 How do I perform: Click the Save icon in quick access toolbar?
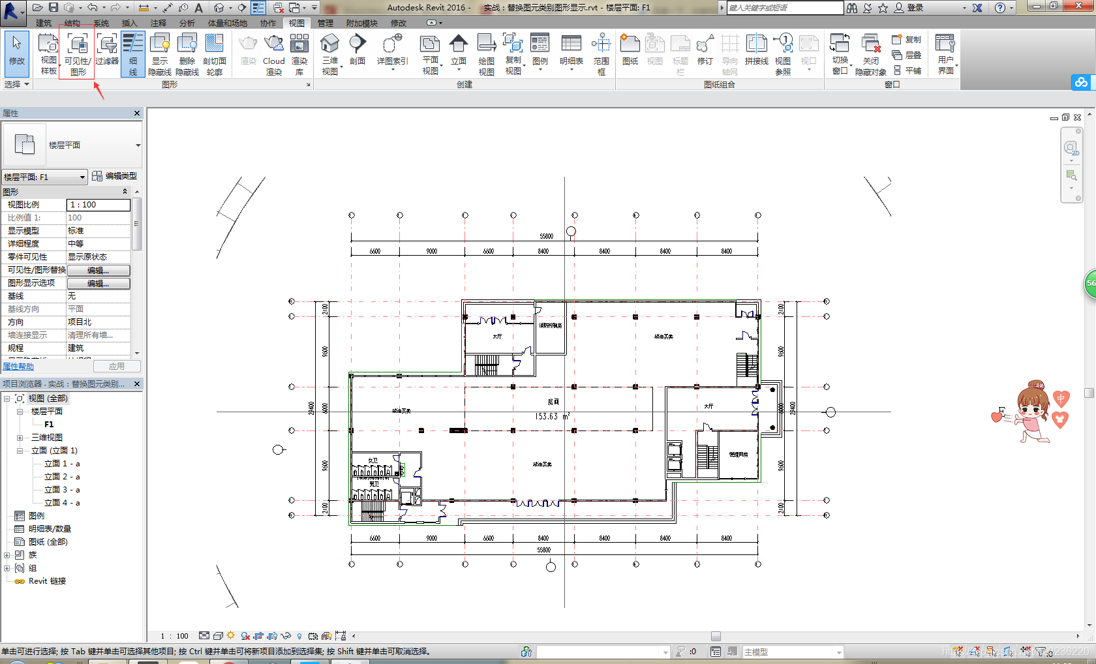coord(53,8)
